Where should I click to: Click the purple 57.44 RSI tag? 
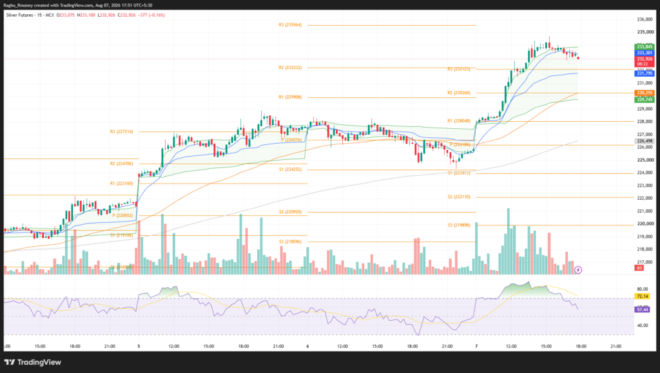[x=643, y=309]
